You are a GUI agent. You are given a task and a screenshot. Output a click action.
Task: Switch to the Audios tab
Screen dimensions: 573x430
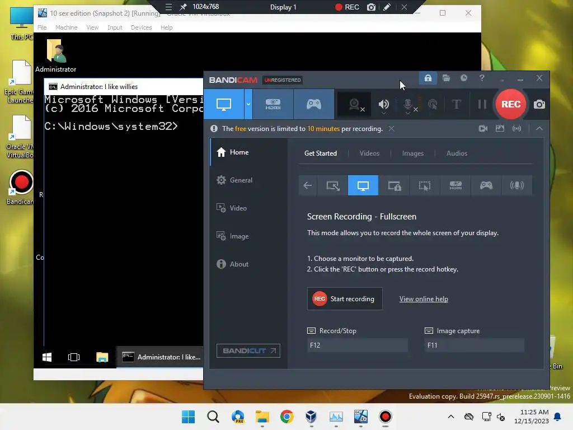tap(457, 153)
